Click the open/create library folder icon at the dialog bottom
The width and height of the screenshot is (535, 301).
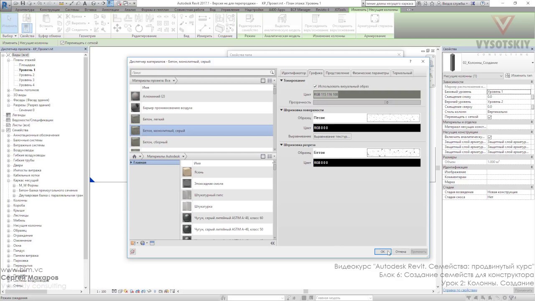134,243
